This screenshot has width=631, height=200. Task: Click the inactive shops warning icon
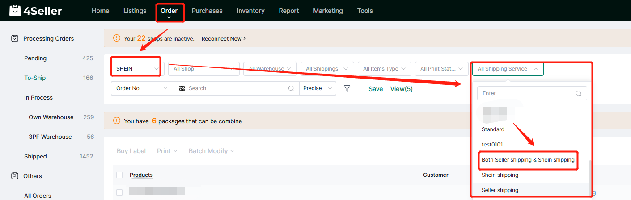coord(117,38)
